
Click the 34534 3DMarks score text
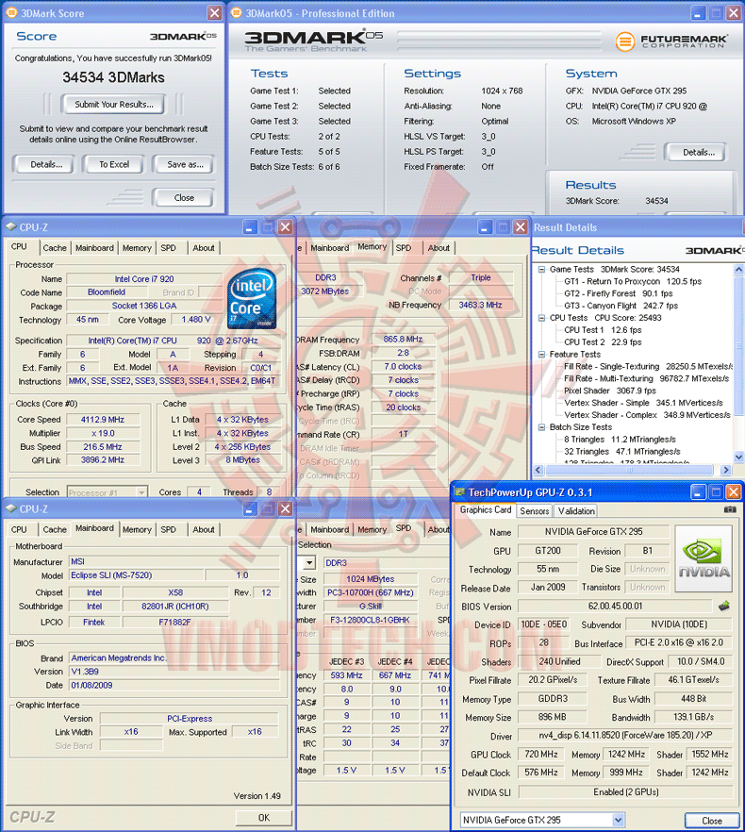(x=113, y=77)
